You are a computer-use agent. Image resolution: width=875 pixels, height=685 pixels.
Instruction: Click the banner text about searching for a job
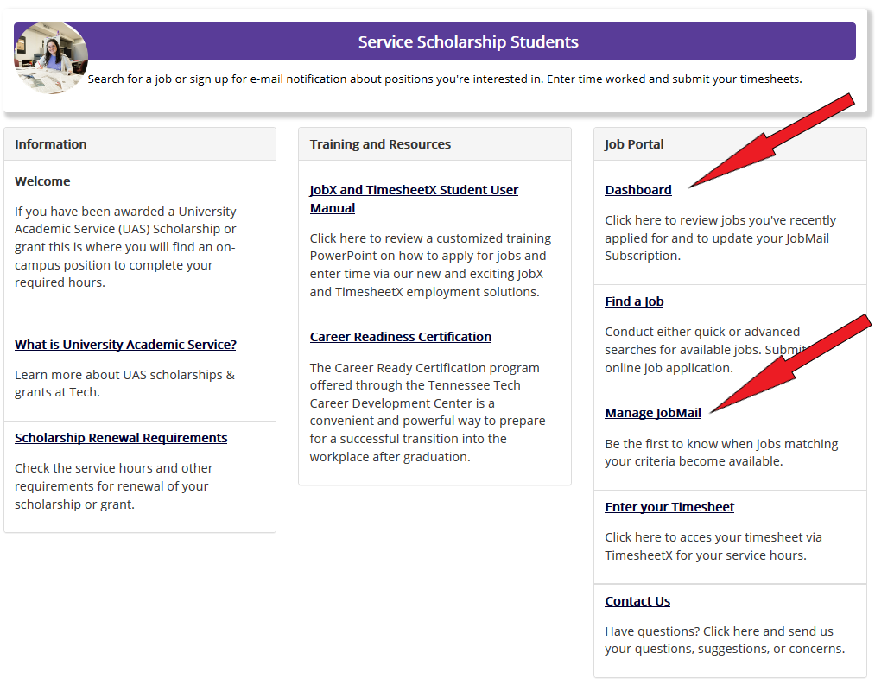(x=445, y=79)
